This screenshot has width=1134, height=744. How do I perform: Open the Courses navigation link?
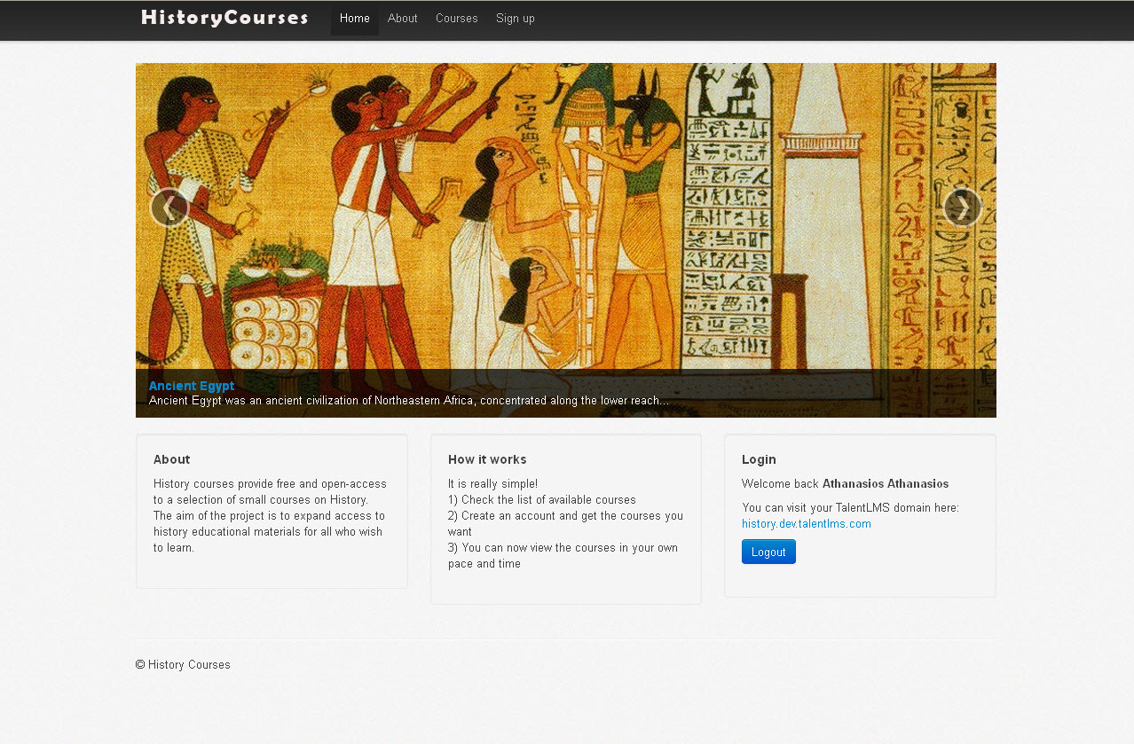pyautogui.click(x=457, y=19)
